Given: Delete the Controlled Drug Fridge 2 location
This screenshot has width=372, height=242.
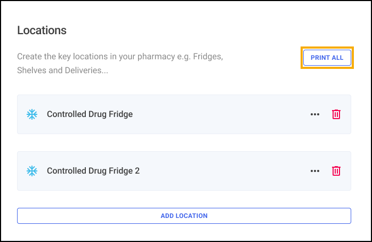Looking at the screenshot, I should (x=336, y=171).
